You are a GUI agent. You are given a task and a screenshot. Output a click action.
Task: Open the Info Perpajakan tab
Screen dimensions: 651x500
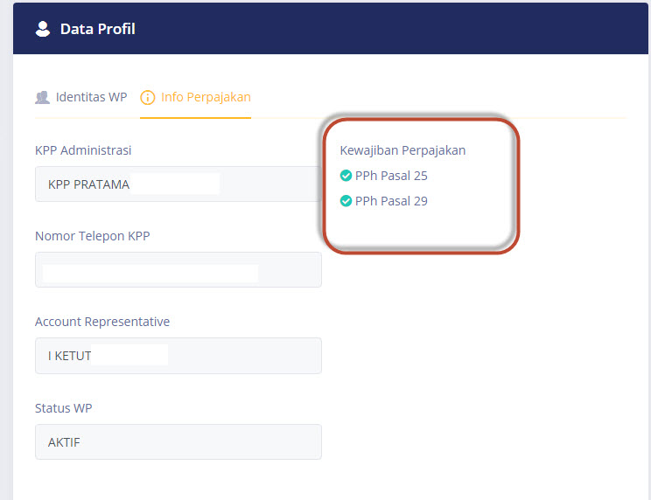tap(195, 97)
